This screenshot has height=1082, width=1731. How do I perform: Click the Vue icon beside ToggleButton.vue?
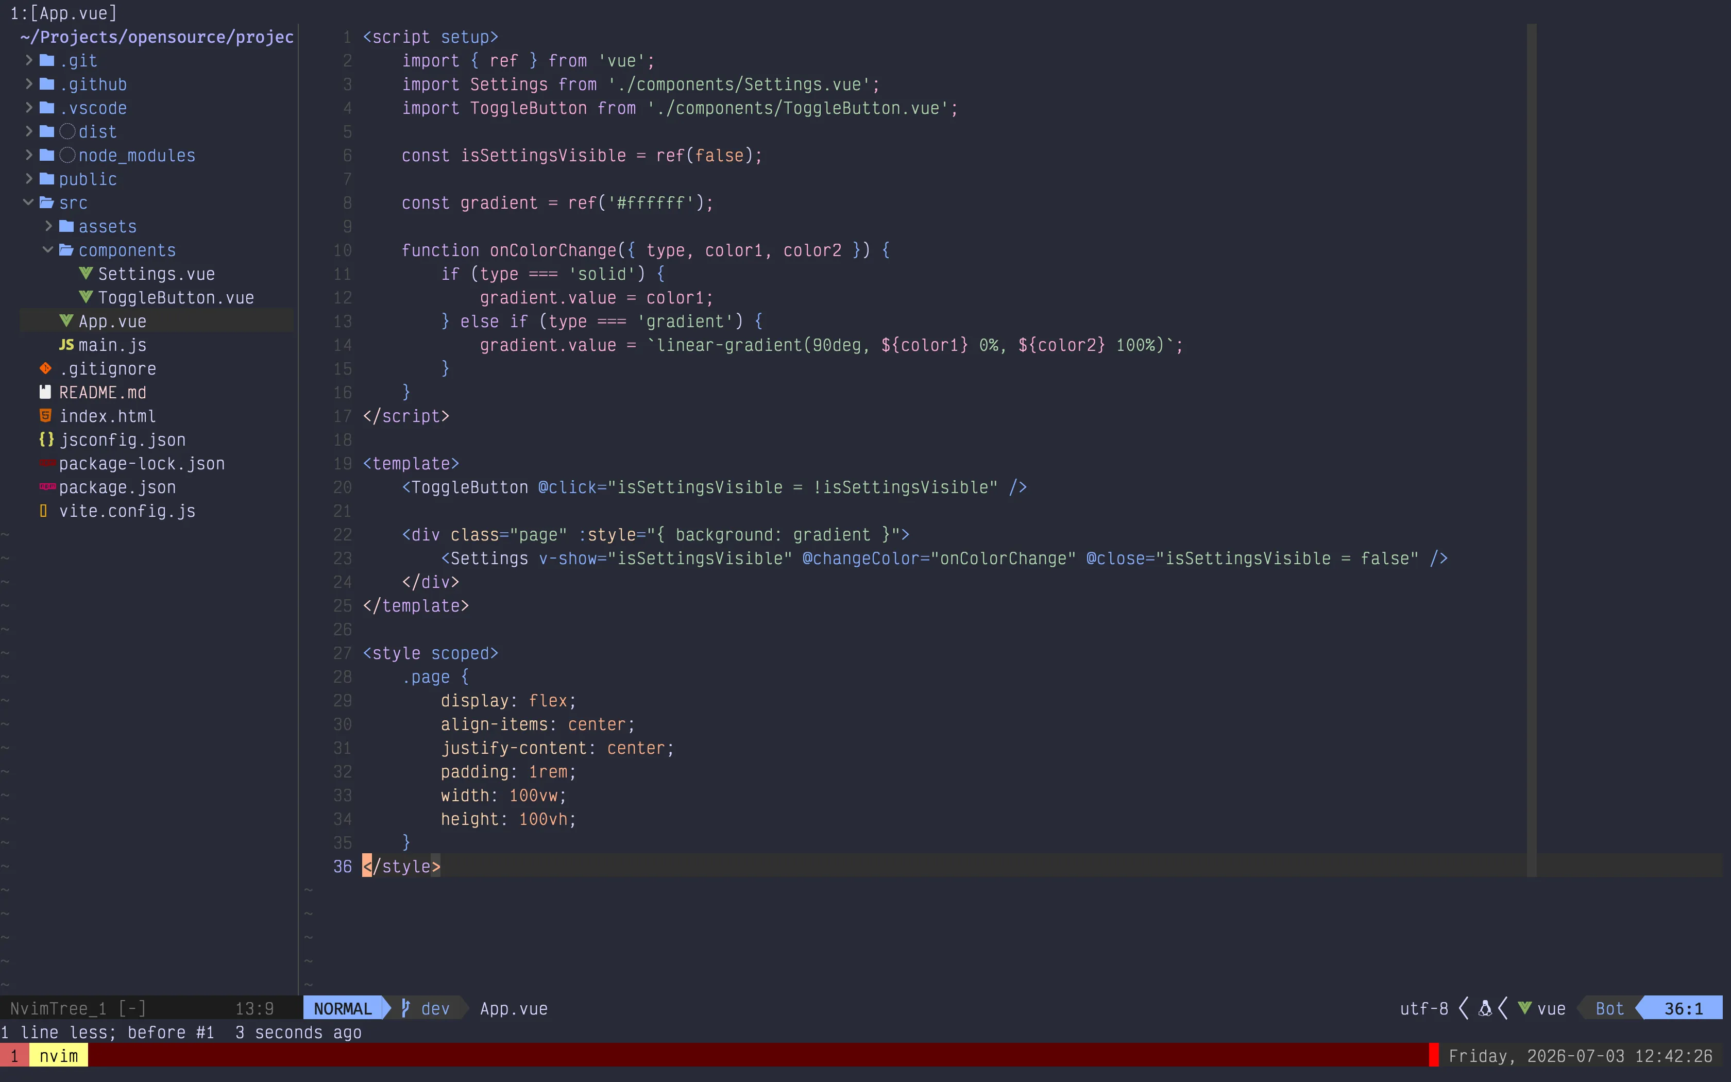(86, 297)
